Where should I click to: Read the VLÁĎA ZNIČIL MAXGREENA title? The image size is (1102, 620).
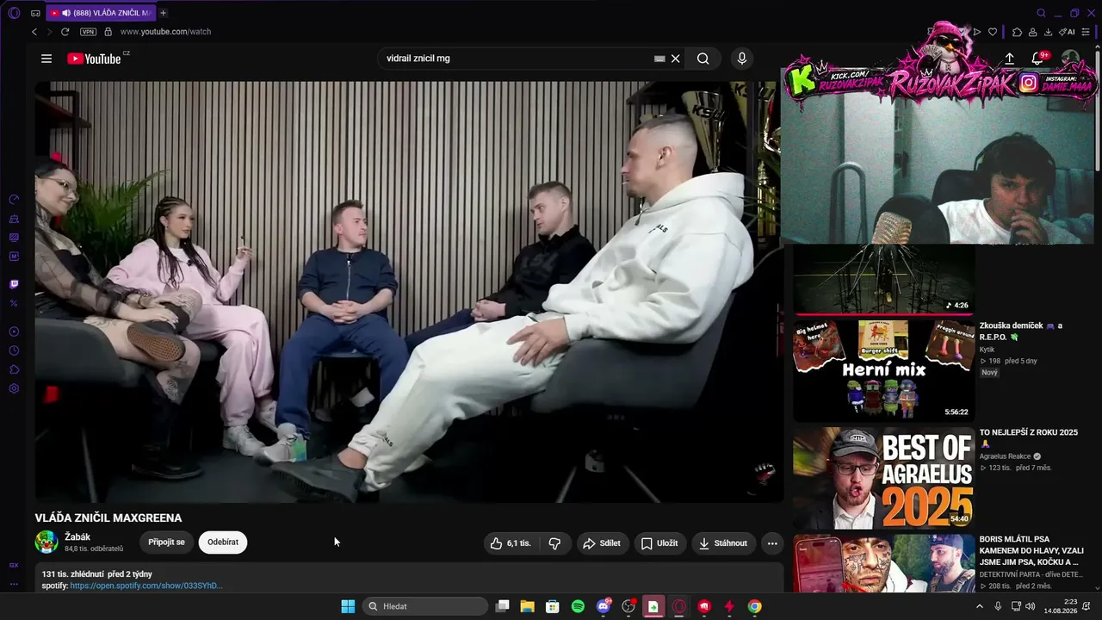pyautogui.click(x=108, y=518)
